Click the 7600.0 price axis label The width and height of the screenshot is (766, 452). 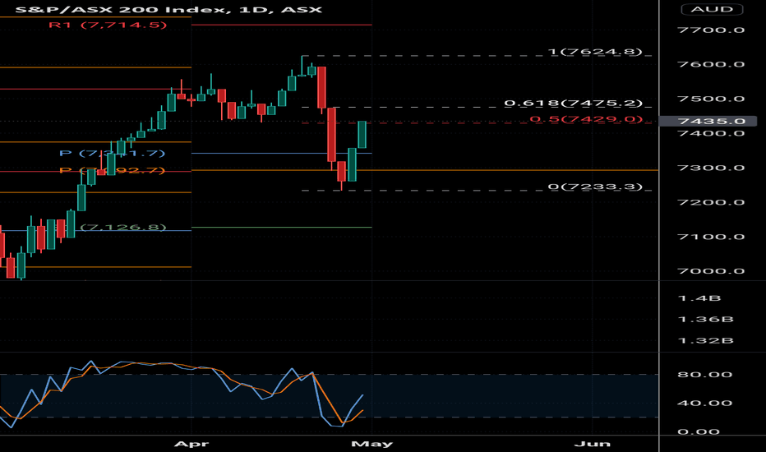coord(711,64)
